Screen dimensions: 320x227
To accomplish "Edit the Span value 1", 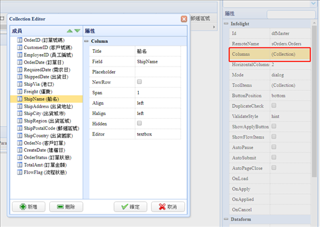I will pos(158,93).
